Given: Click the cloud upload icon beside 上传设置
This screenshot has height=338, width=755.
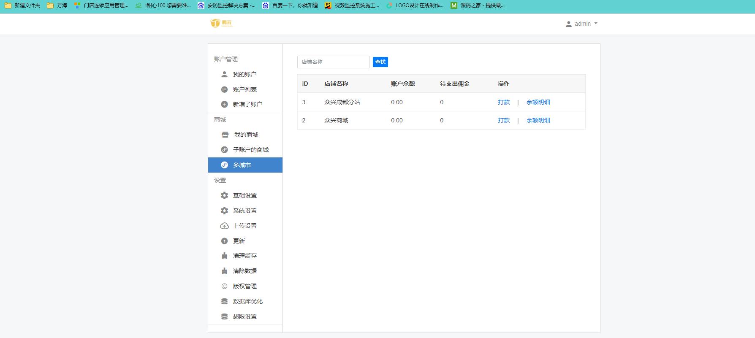Looking at the screenshot, I should pyautogui.click(x=224, y=226).
